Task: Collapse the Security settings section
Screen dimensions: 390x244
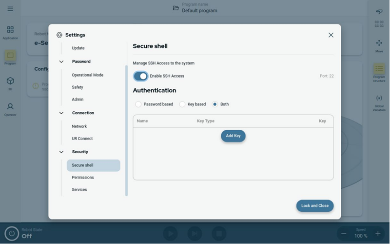Action: coord(61,152)
